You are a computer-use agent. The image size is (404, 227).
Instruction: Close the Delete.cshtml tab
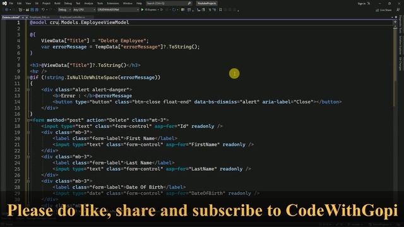pyautogui.click(x=27, y=17)
